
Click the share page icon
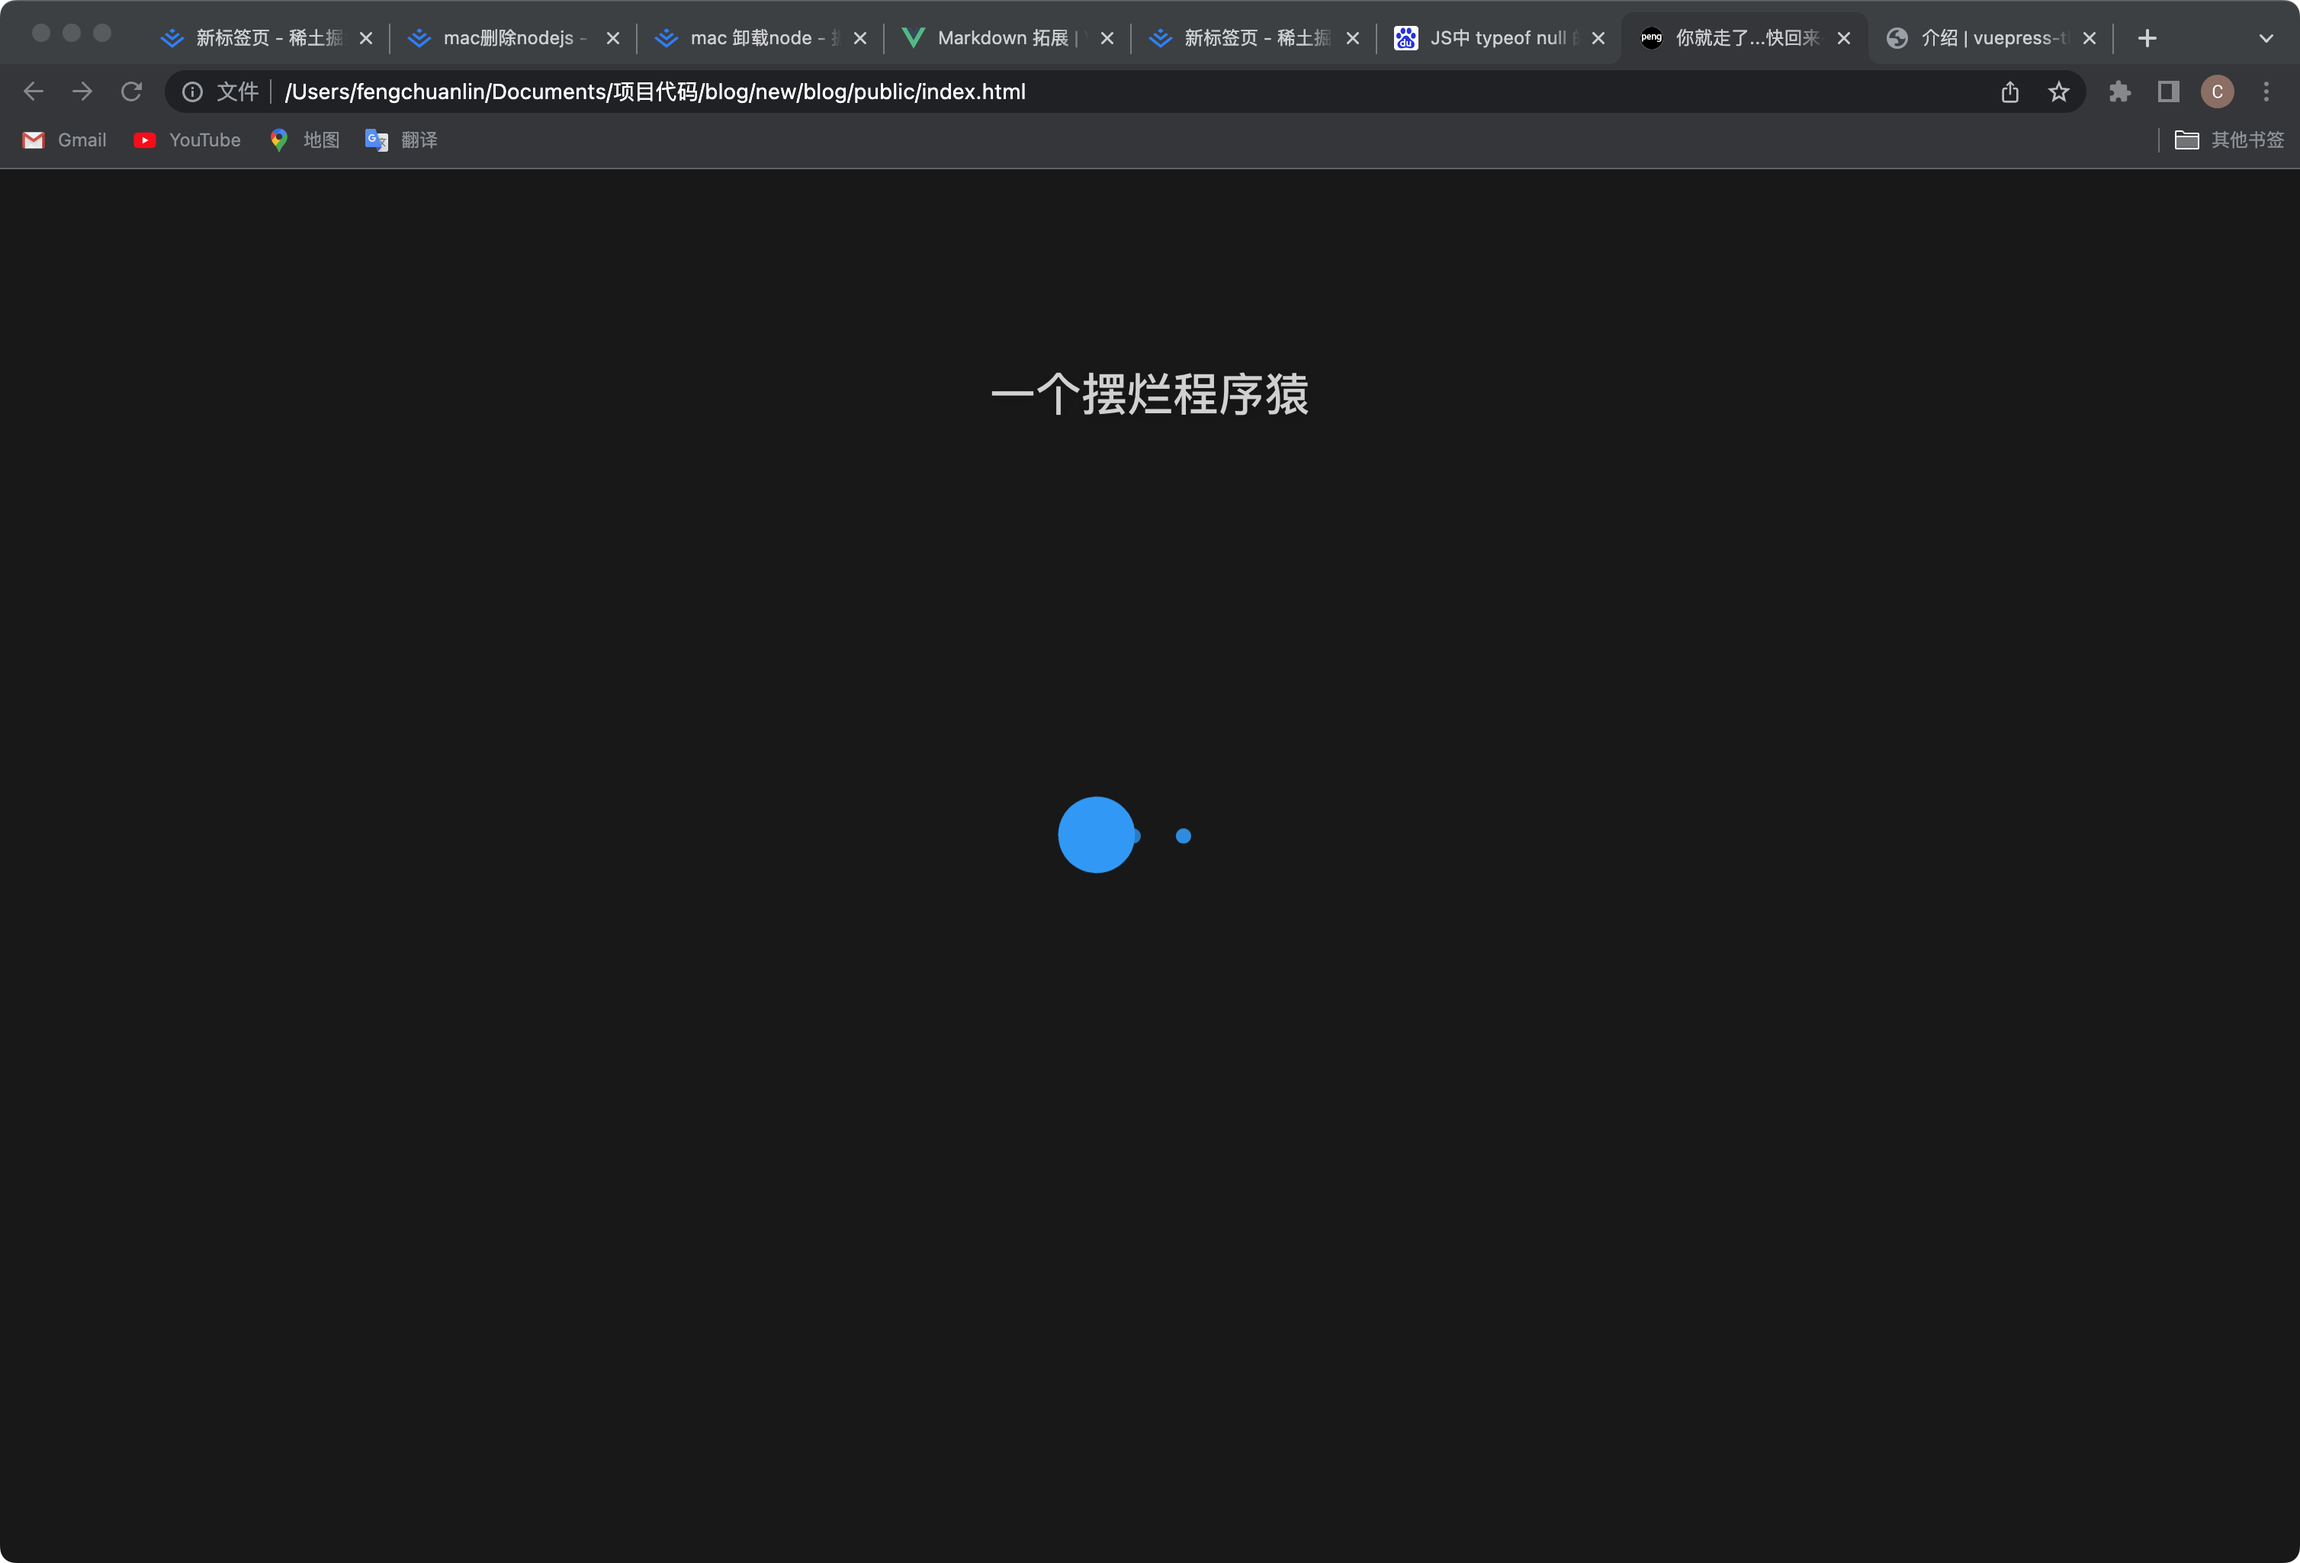tap(2009, 92)
